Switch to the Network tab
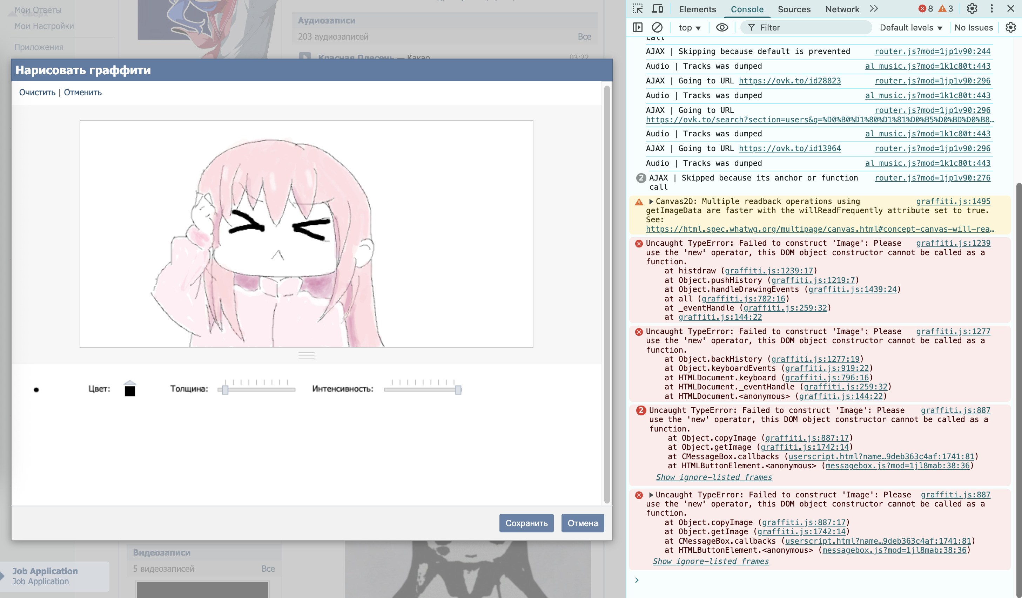The width and height of the screenshot is (1022, 598). (842, 9)
